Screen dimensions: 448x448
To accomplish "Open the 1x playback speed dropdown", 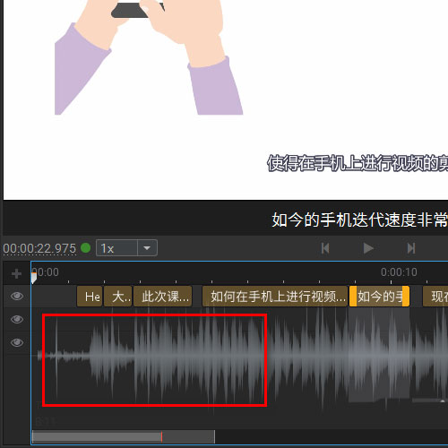I will click(x=126, y=248).
